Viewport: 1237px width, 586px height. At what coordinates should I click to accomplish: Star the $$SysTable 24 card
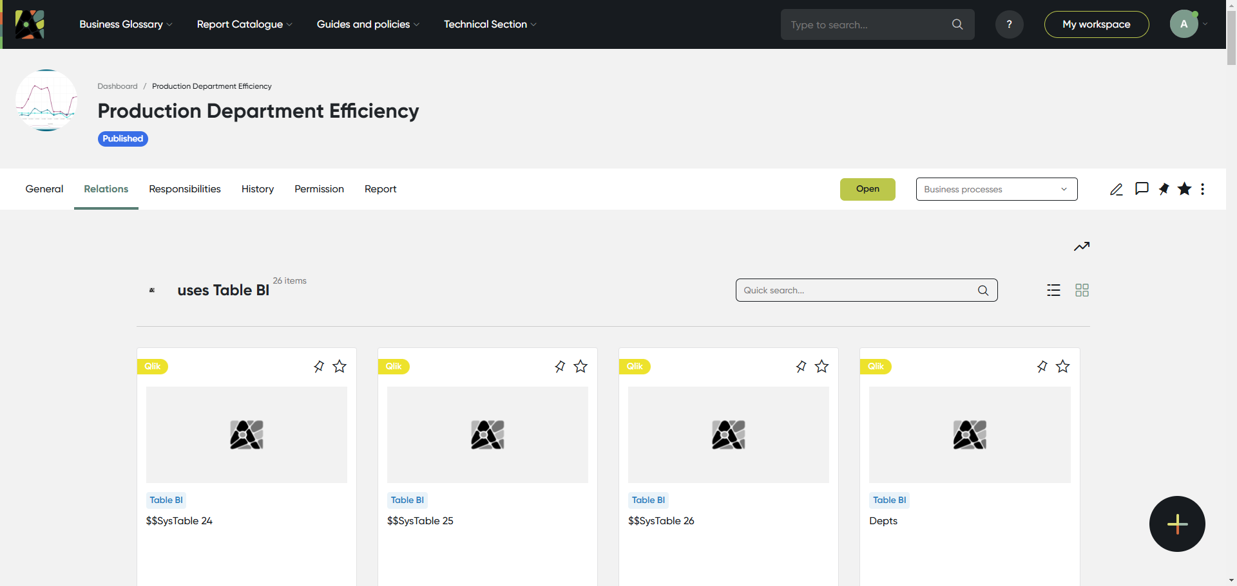[340, 367]
